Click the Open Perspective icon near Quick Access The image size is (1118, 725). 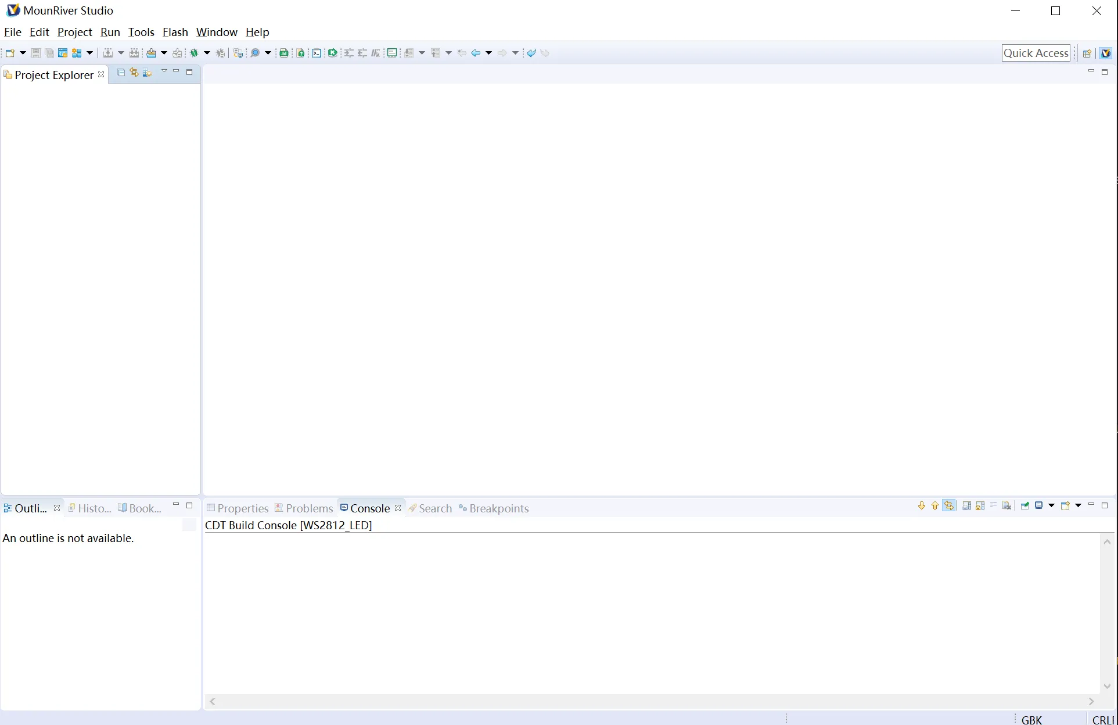(1087, 53)
